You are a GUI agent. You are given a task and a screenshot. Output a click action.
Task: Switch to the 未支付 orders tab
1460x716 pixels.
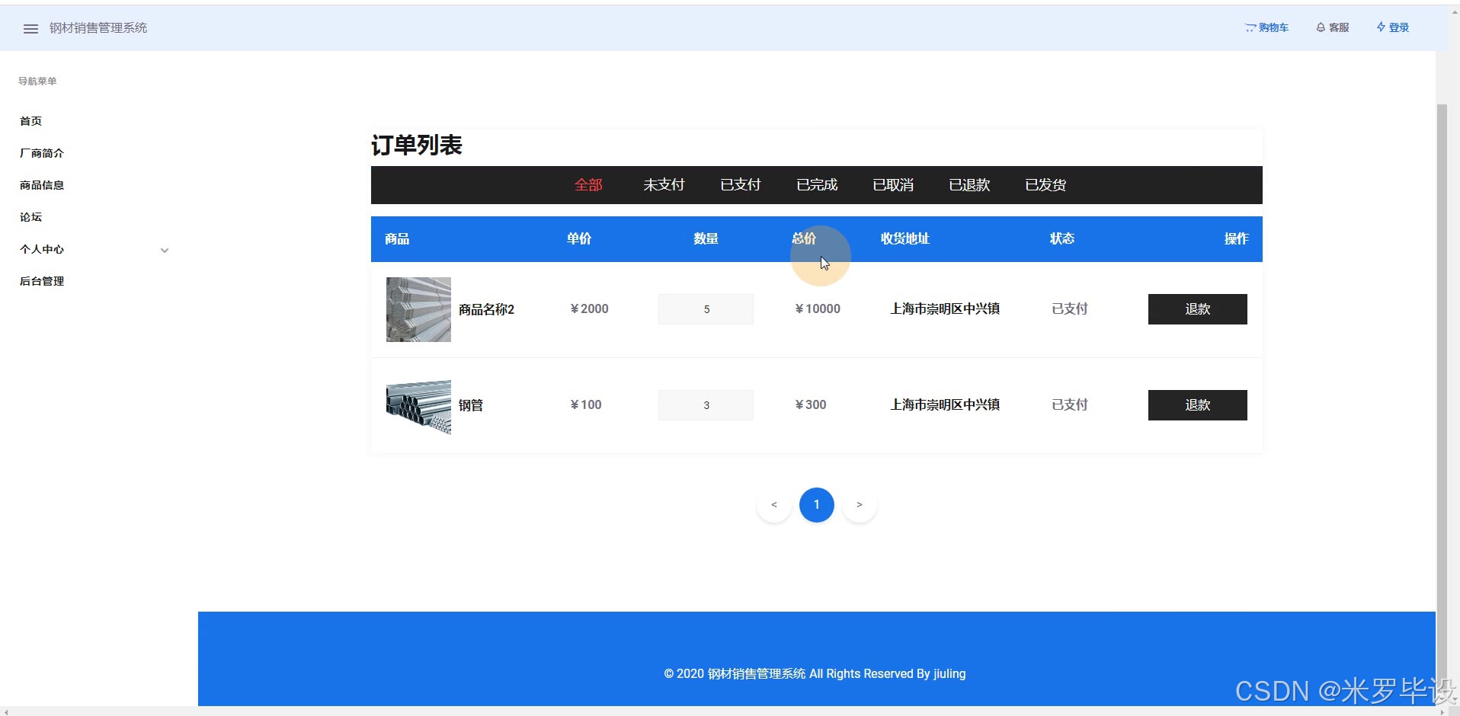click(664, 184)
